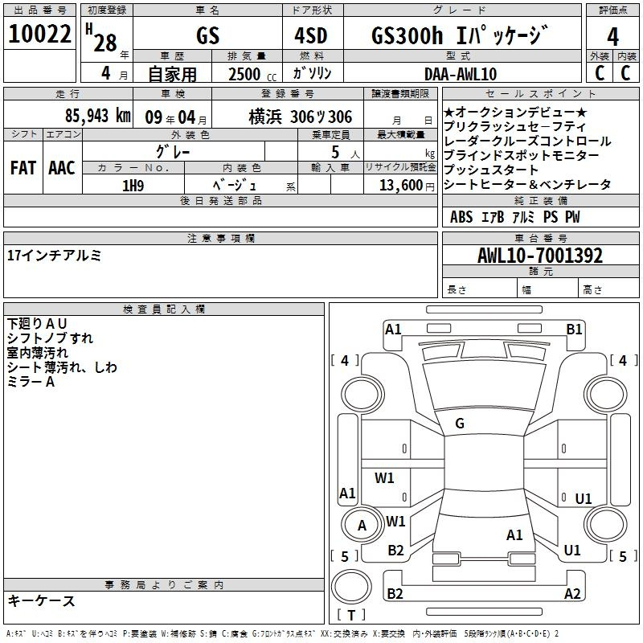Viewport: 643px width, 643px height.
Task: Select inspector note ミラーA
Action: click(x=31, y=382)
